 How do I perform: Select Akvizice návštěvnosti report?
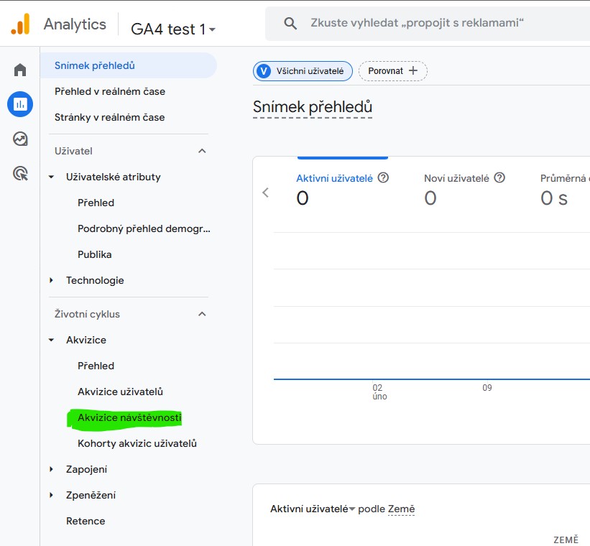tap(129, 417)
